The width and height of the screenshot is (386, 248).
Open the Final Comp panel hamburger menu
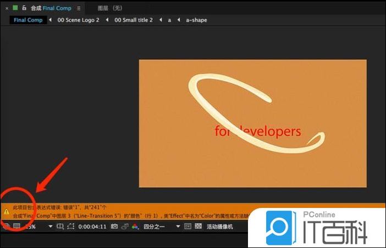pos(79,8)
